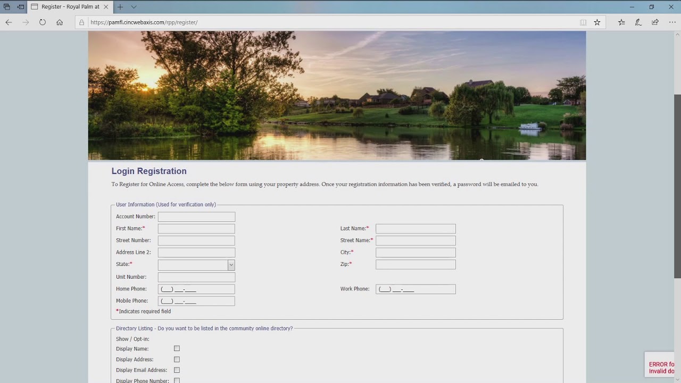Click the Work Phone field
Viewport: 681px width, 383px height.
416,289
